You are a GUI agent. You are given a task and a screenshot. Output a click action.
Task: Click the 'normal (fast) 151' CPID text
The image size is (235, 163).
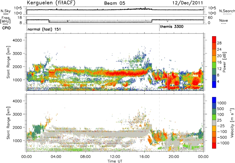[x=44, y=29]
